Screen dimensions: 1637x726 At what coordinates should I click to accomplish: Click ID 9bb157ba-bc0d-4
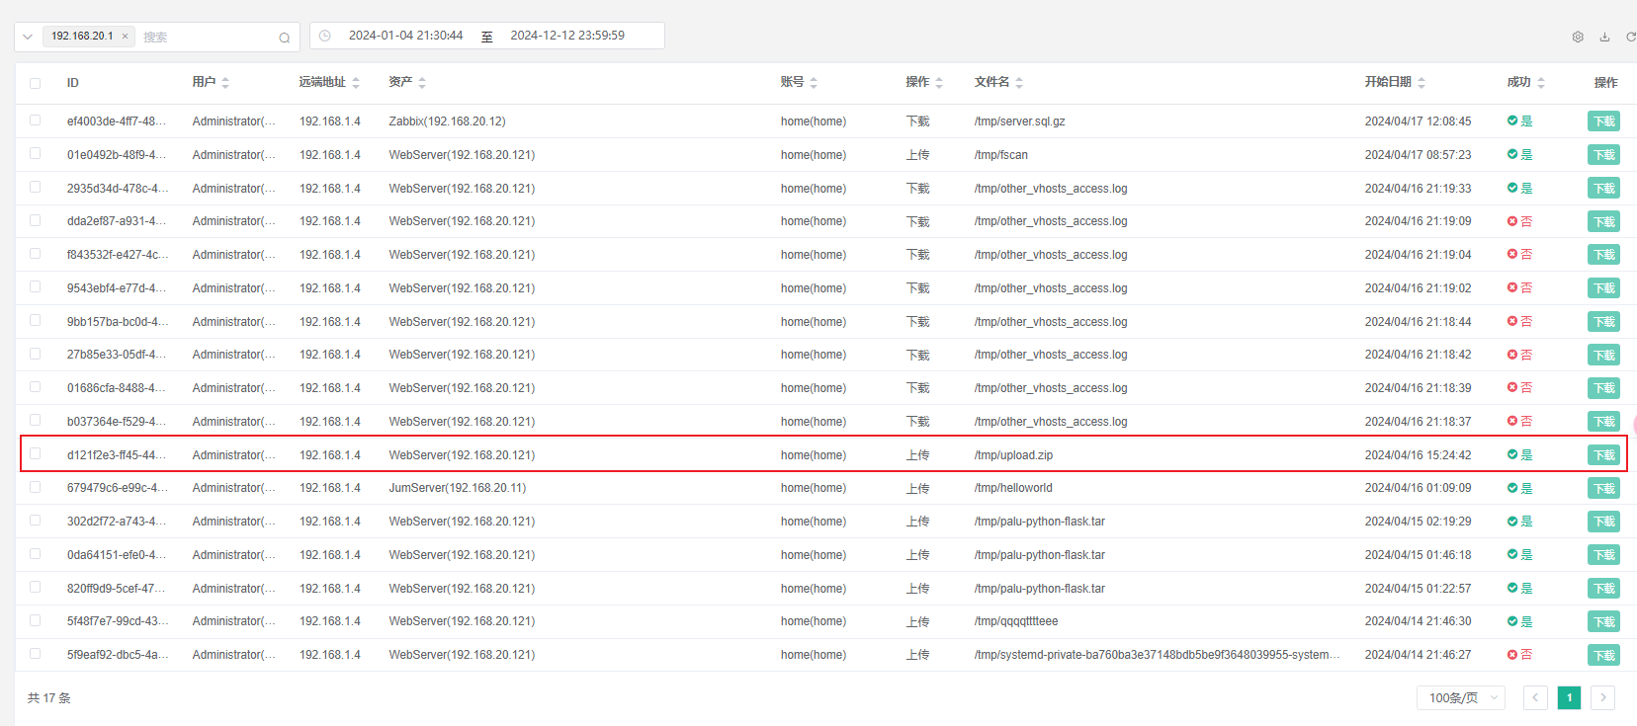[117, 322]
